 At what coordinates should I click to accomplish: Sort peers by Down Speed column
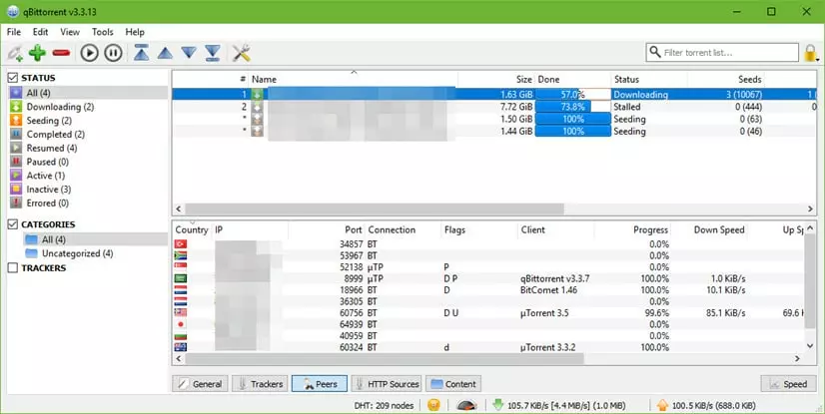point(709,229)
